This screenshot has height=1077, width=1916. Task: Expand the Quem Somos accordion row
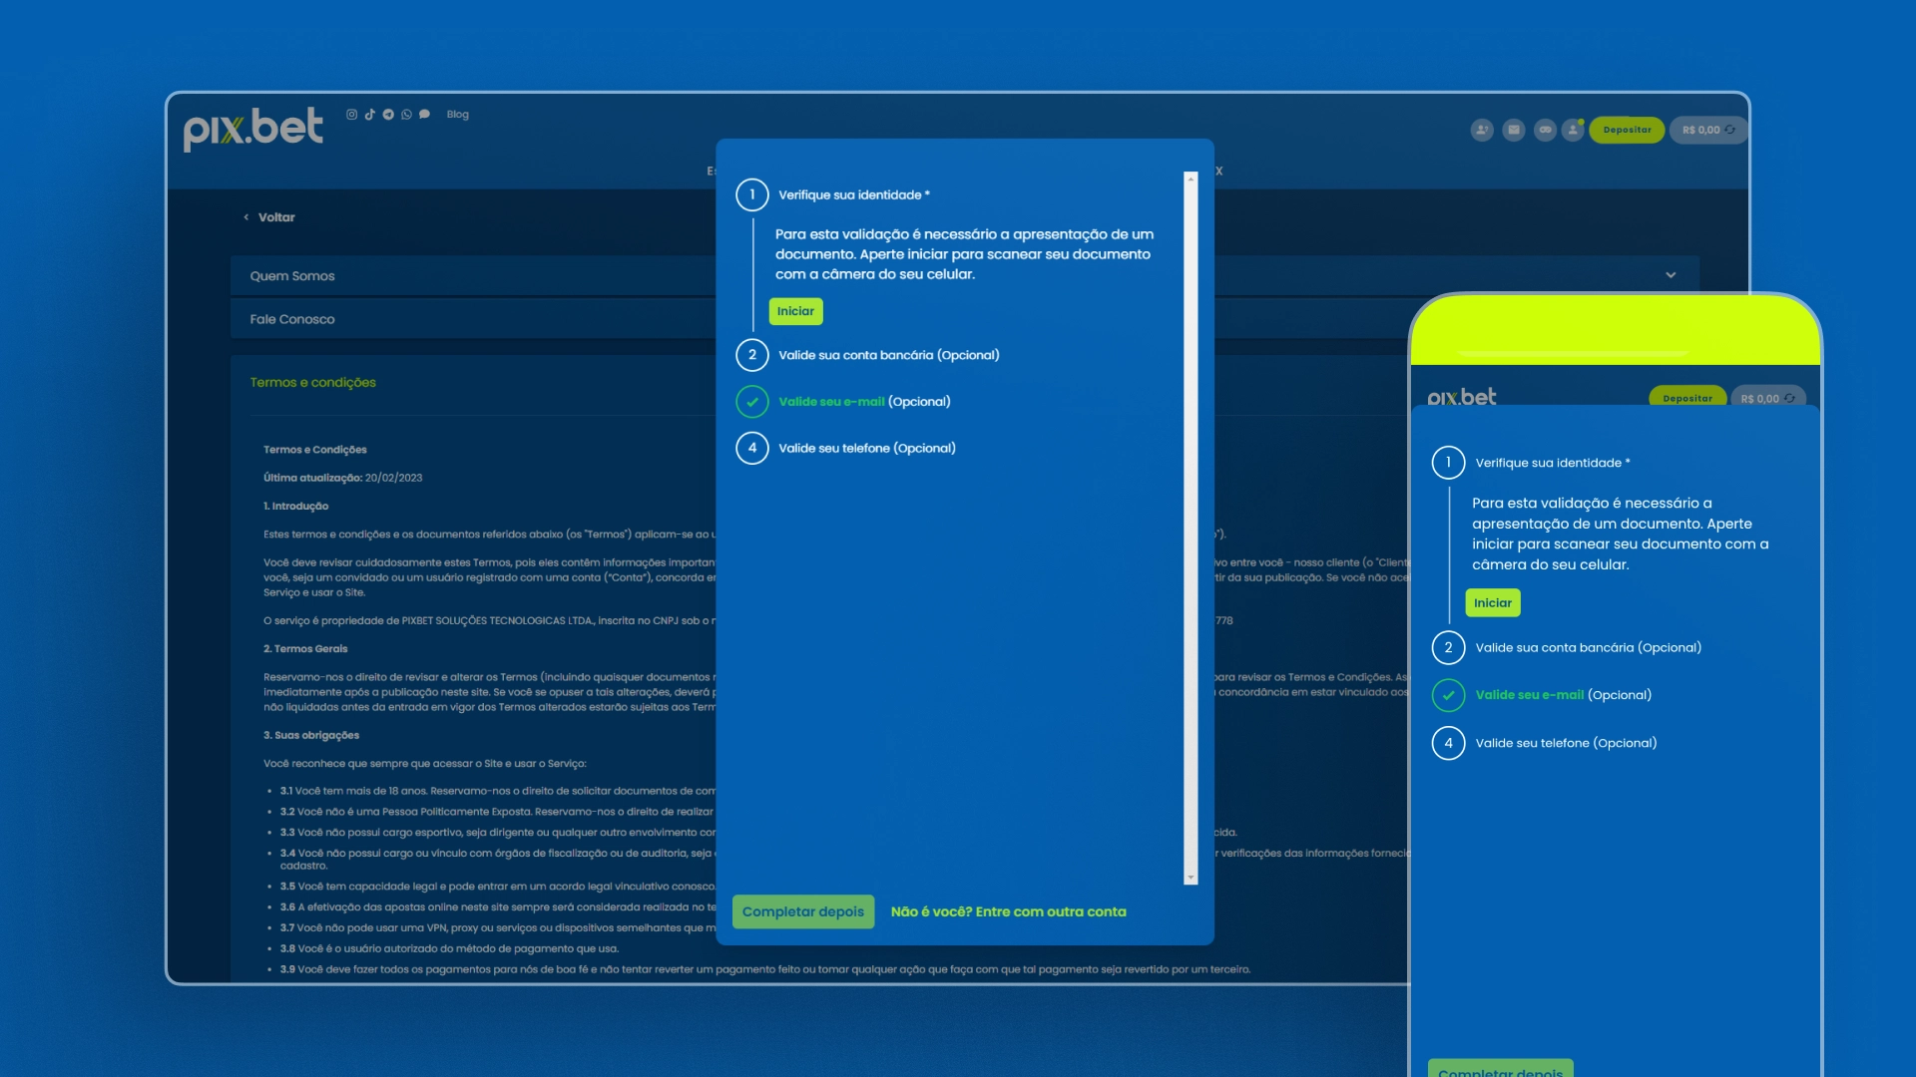coord(964,275)
